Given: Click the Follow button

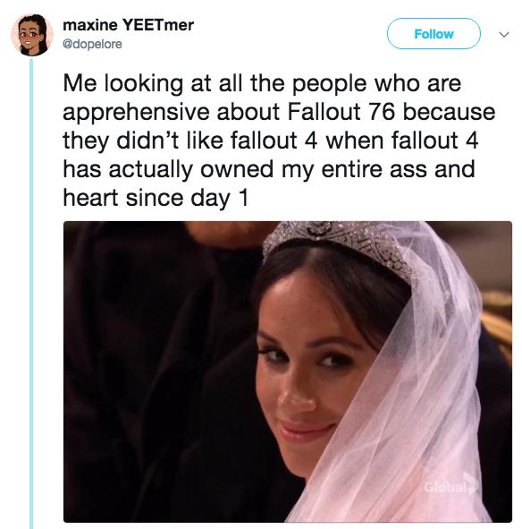Looking at the screenshot, I should 434,34.
